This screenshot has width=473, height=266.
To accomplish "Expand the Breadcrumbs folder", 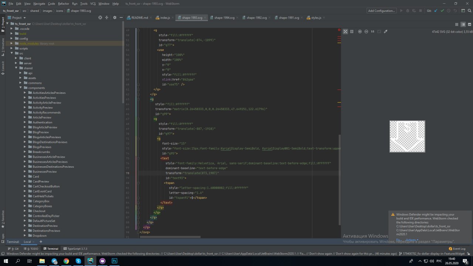I will pyautogui.click(x=25, y=152).
